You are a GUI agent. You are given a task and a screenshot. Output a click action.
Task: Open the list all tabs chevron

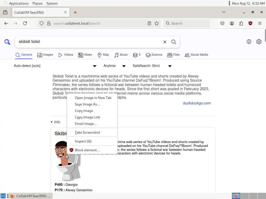224,12
